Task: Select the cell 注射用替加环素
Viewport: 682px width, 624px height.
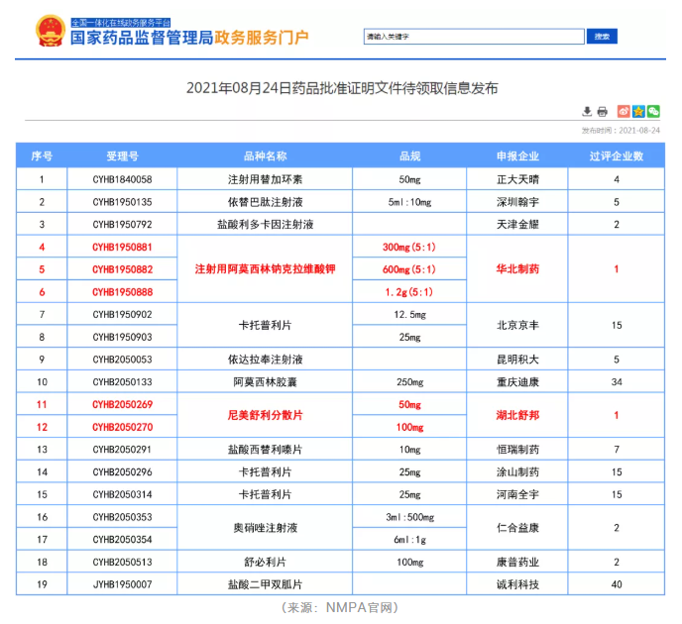Action: (x=265, y=179)
